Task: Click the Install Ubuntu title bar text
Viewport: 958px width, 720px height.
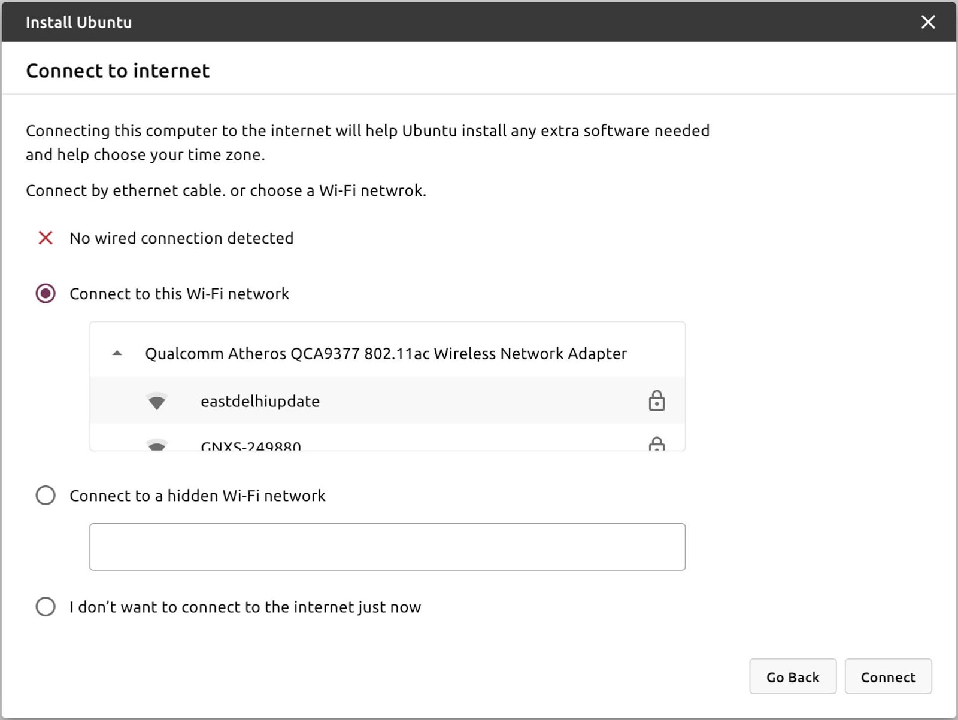Action: 78,22
